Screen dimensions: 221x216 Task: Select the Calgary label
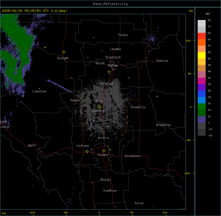(x=102, y=155)
